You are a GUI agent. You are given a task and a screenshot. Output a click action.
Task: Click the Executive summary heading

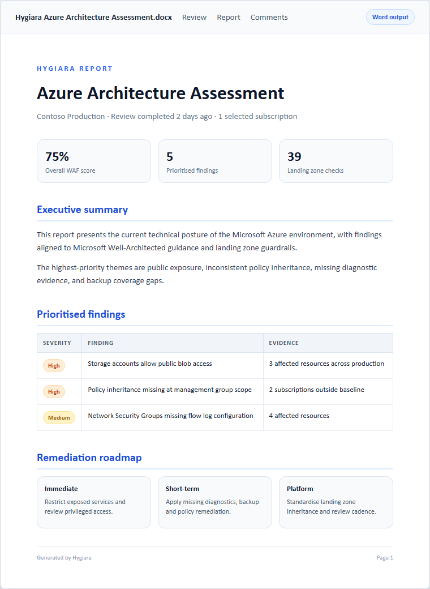click(x=82, y=210)
